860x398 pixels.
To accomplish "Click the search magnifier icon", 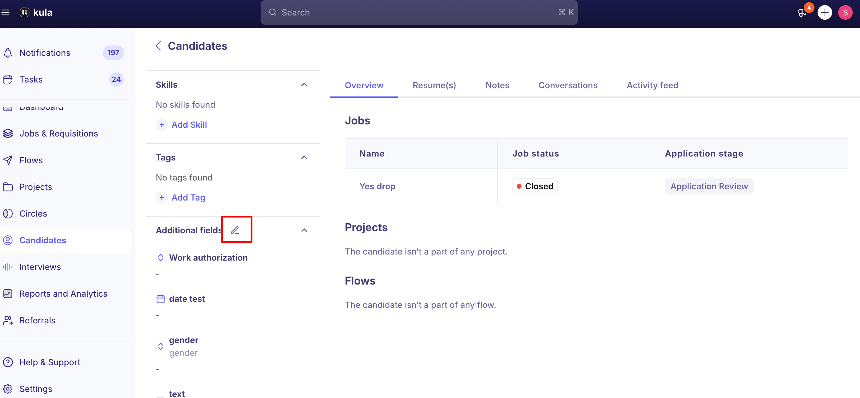I will click(273, 12).
